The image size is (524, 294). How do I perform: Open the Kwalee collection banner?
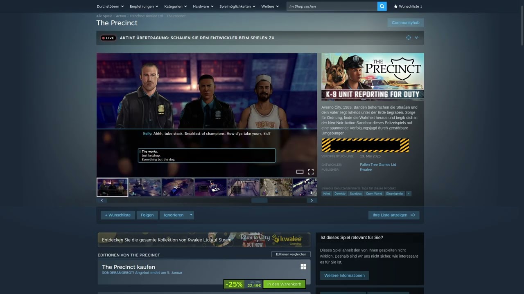204,240
